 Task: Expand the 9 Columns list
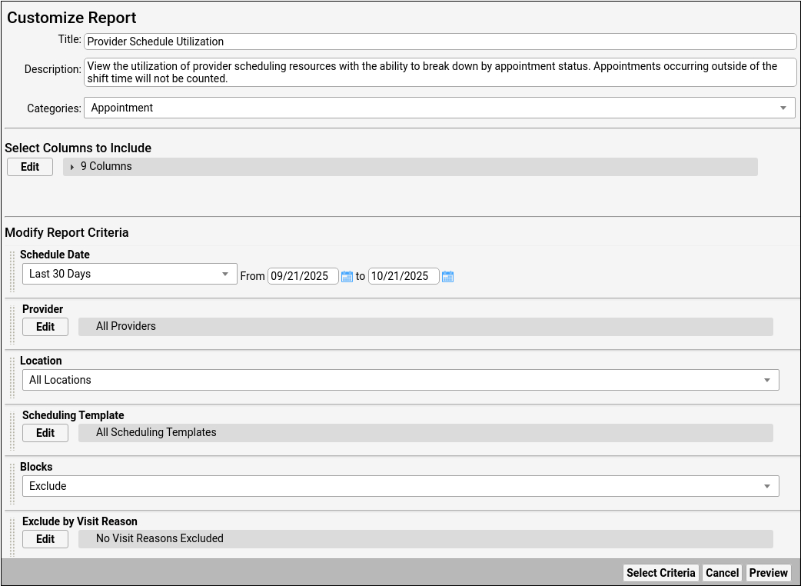click(72, 167)
